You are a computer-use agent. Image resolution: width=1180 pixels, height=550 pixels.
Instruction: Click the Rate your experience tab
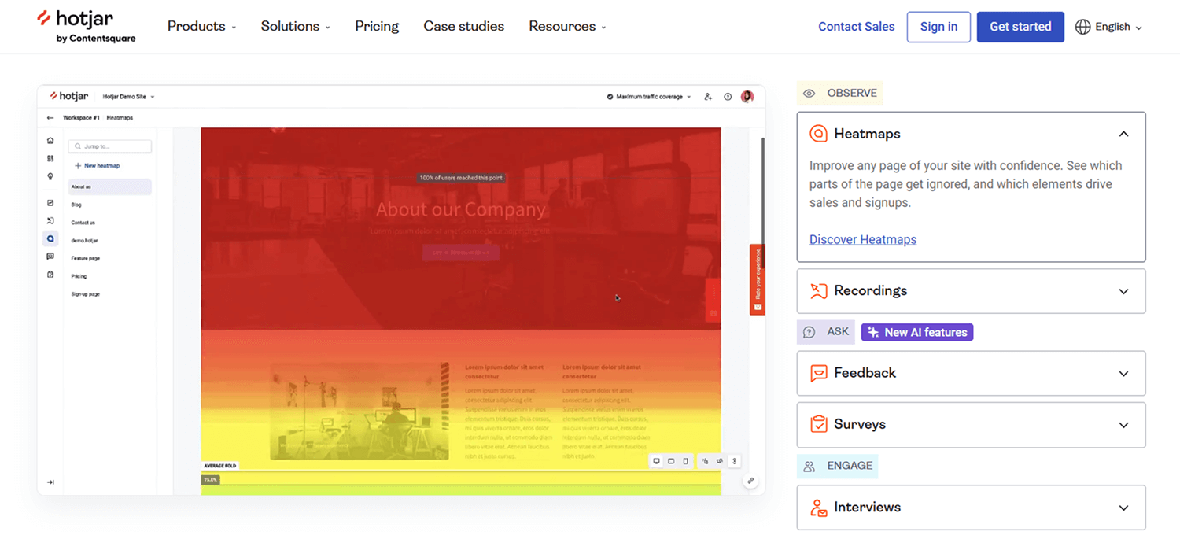pyautogui.click(x=758, y=279)
